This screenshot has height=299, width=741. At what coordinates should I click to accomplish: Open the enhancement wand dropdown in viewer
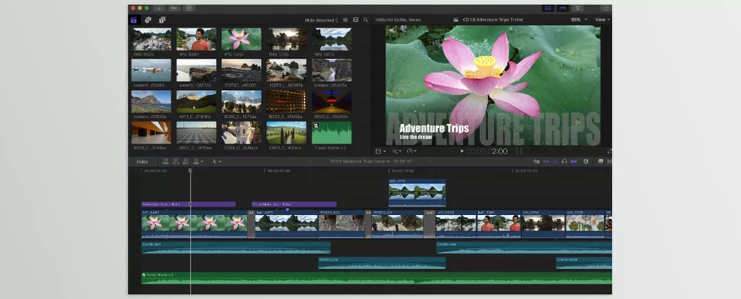click(x=397, y=151)
